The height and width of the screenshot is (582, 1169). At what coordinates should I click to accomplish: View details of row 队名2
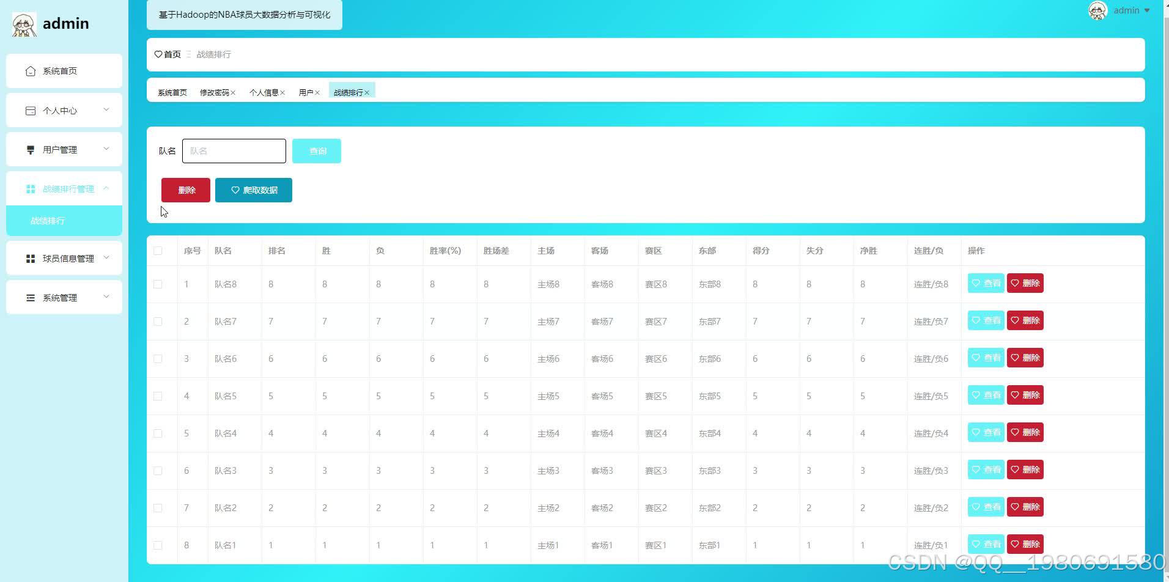tap(986, 507)
